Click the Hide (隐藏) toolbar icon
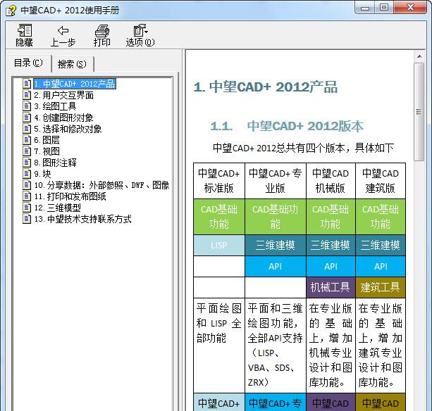Image resolution: width=432 pixels, height=411 pixels. pyautogui.click(x=25, y=30)
